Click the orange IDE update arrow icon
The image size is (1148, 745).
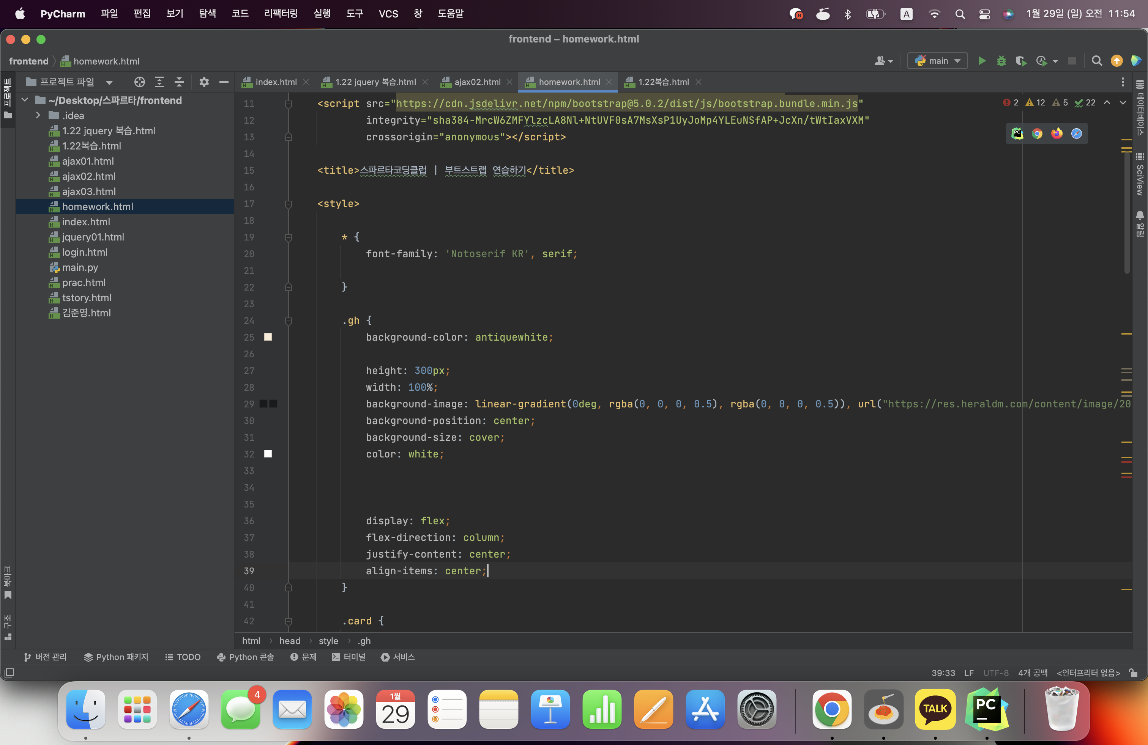pyautogui.click(x=1116, y=61)
